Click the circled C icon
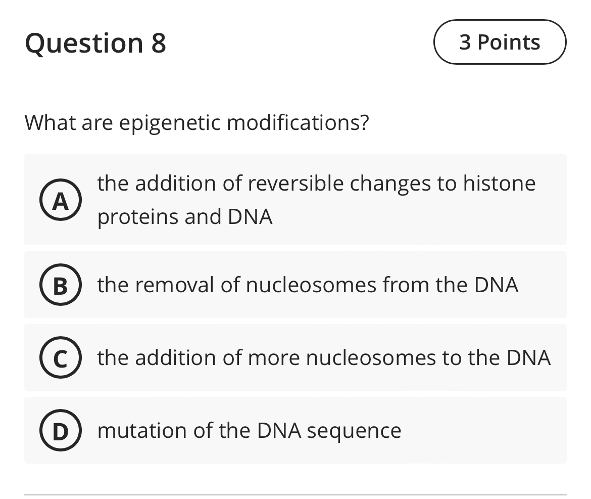Screen dimensions: 591x499 [x=61, y=357]
